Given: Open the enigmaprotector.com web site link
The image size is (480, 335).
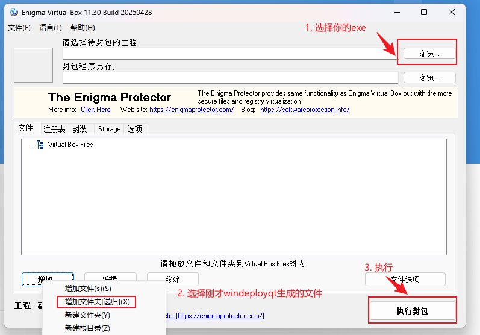Looking at the screenshot, I should [x=192, y=110].
